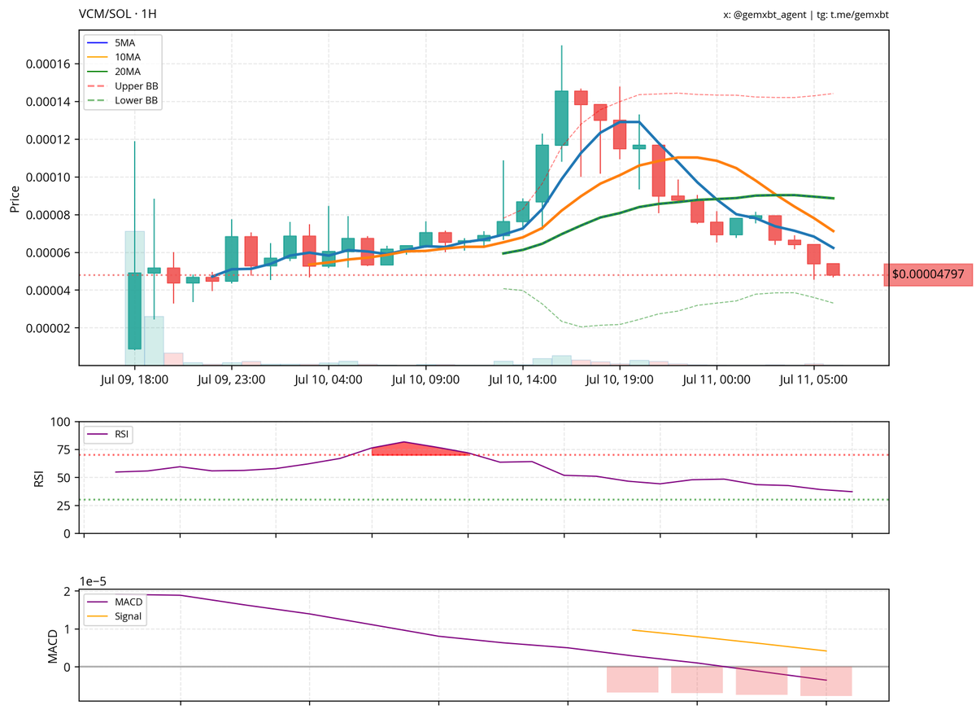
Task: Click the Jul 10, 19:00 time label
Action: click(x=620, y=379)
